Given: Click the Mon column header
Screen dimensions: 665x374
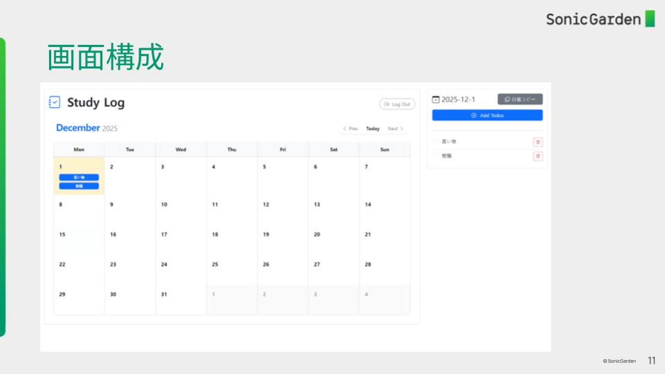Looking at the screenshot, I should (x=79, y=150).
